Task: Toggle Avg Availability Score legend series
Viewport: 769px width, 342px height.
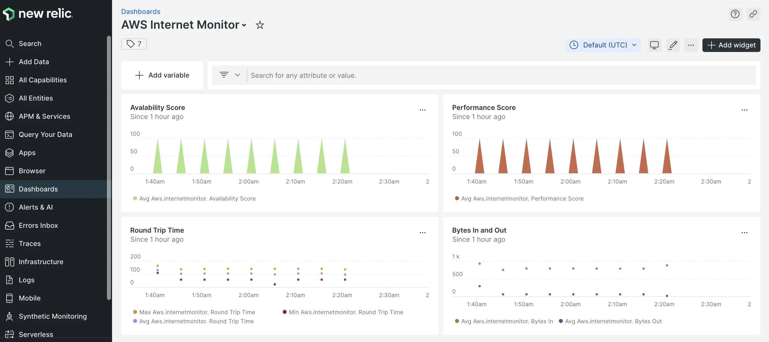Action: [197, 198]
